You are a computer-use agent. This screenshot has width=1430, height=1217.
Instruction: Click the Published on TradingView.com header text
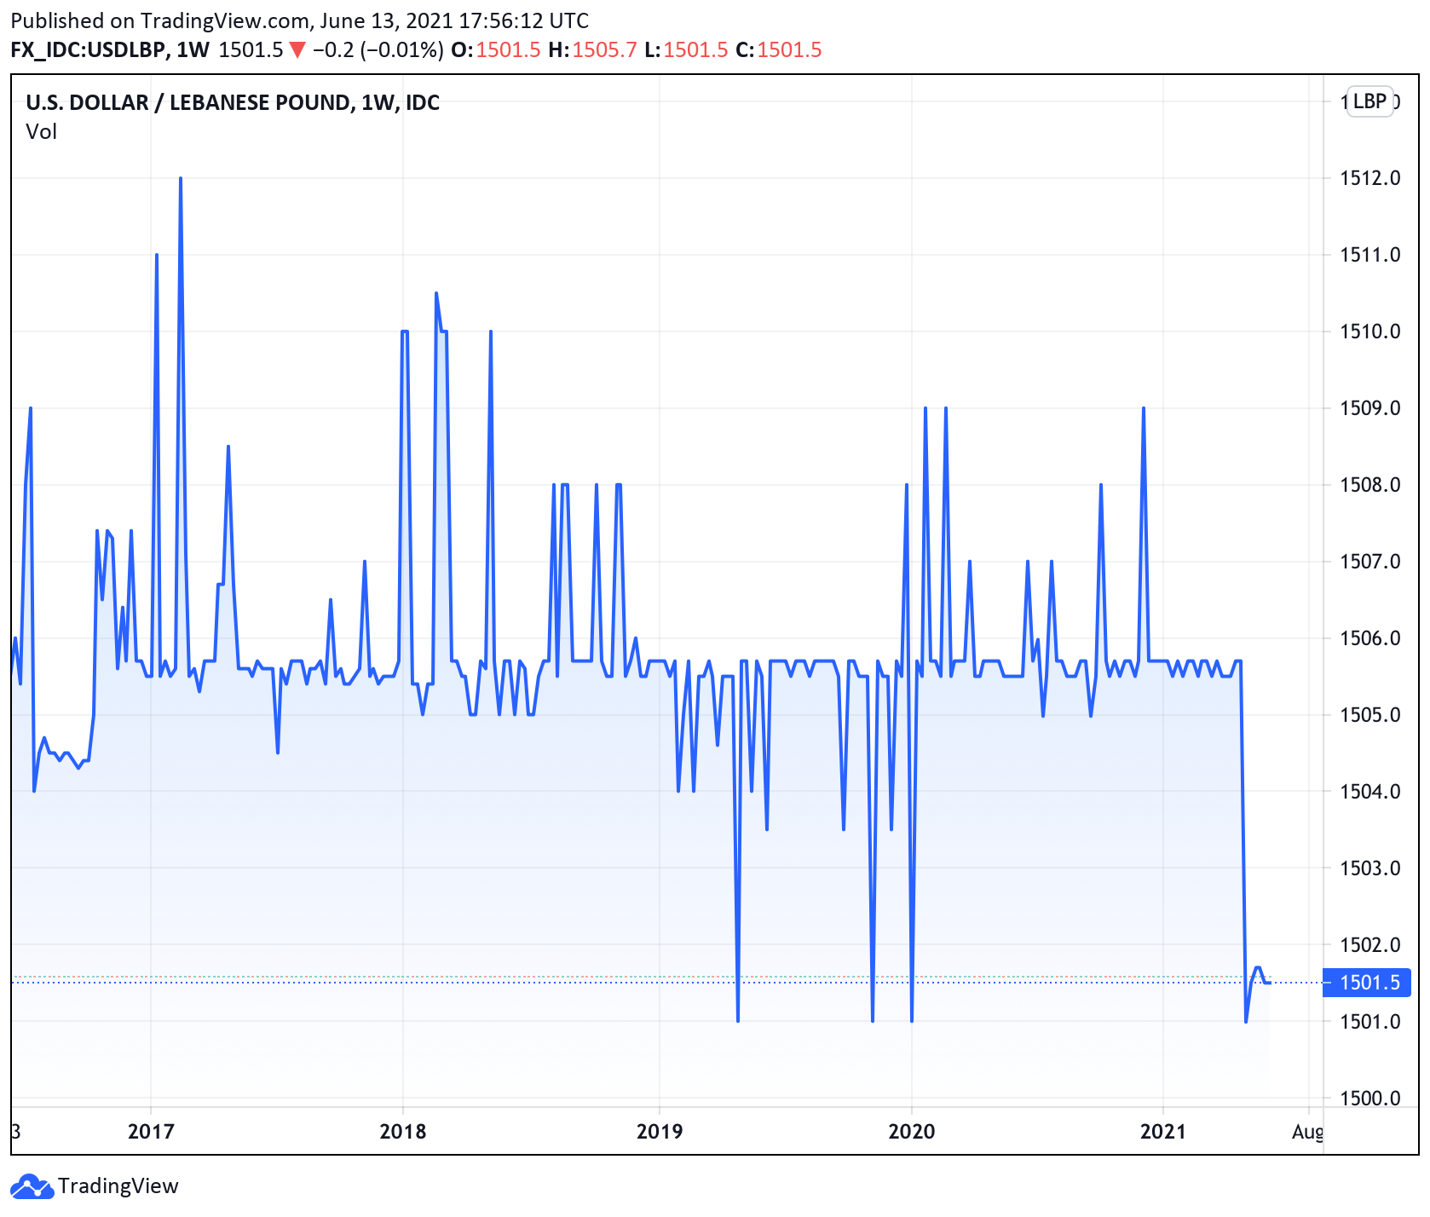tap(299, 20)
